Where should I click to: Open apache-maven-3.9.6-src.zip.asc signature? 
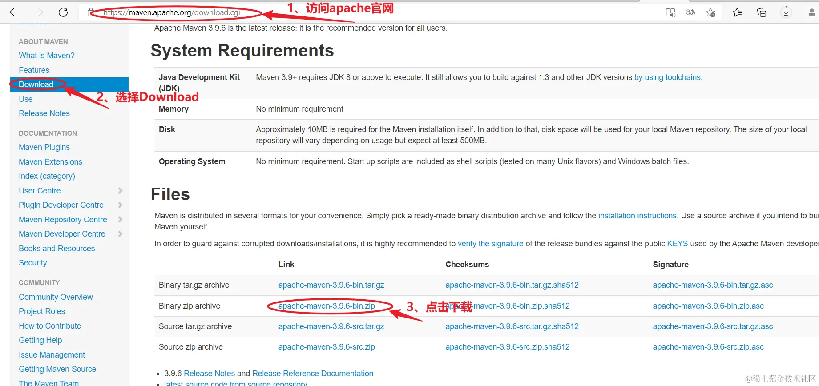[x=708, y=347]
